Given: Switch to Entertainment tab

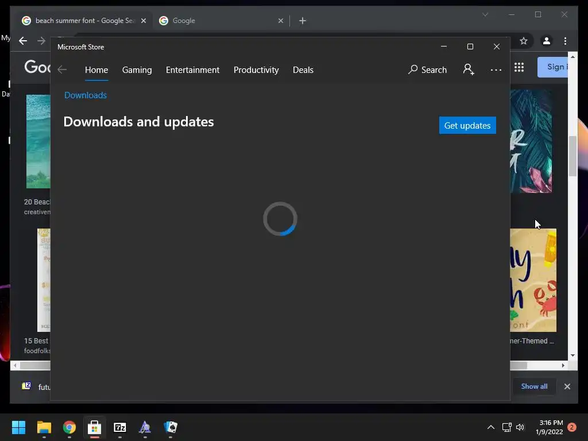Looking at the screenshot, I should (x=192, y=70).
